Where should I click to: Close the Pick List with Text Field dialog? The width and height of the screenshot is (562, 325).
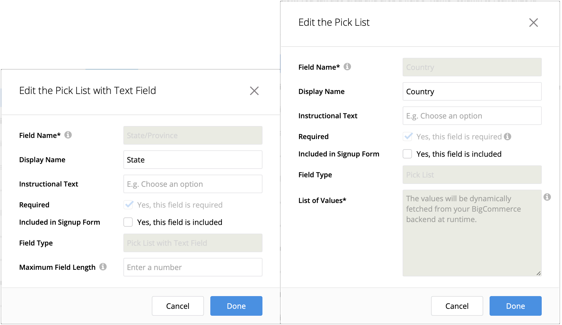click(x=254, y=91)
